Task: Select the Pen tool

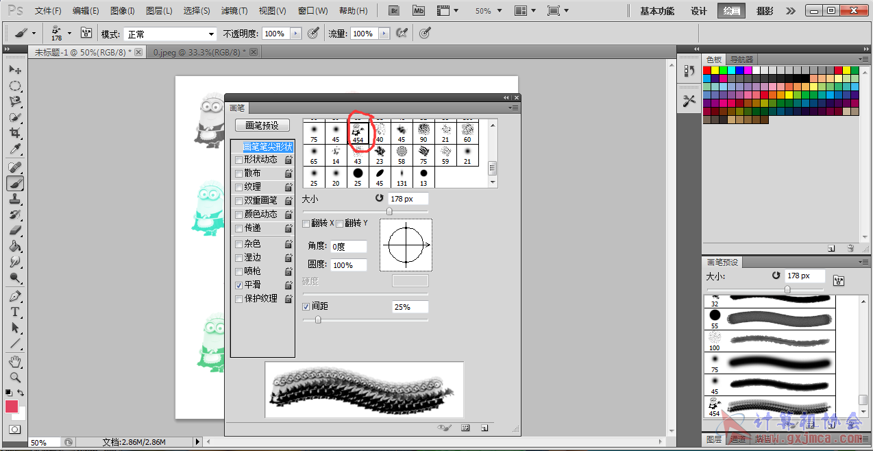Action: 14,296
